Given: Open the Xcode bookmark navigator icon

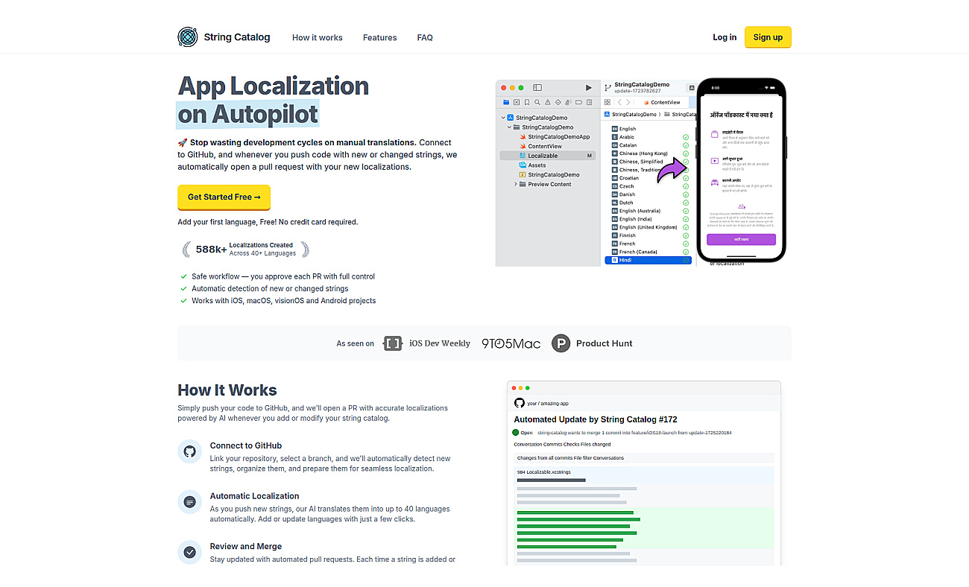Looking at the screenshot, I should [x=527, y=102].
